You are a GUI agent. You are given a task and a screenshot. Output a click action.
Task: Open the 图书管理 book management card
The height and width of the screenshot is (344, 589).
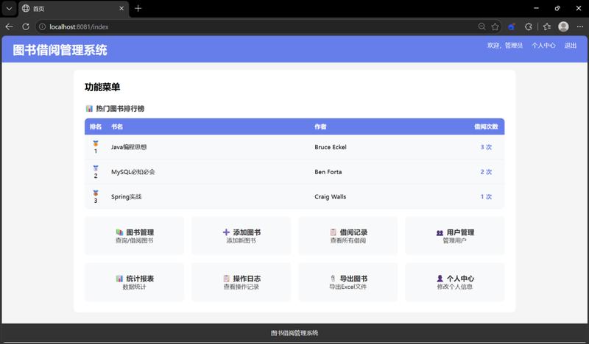click(134, 236)
